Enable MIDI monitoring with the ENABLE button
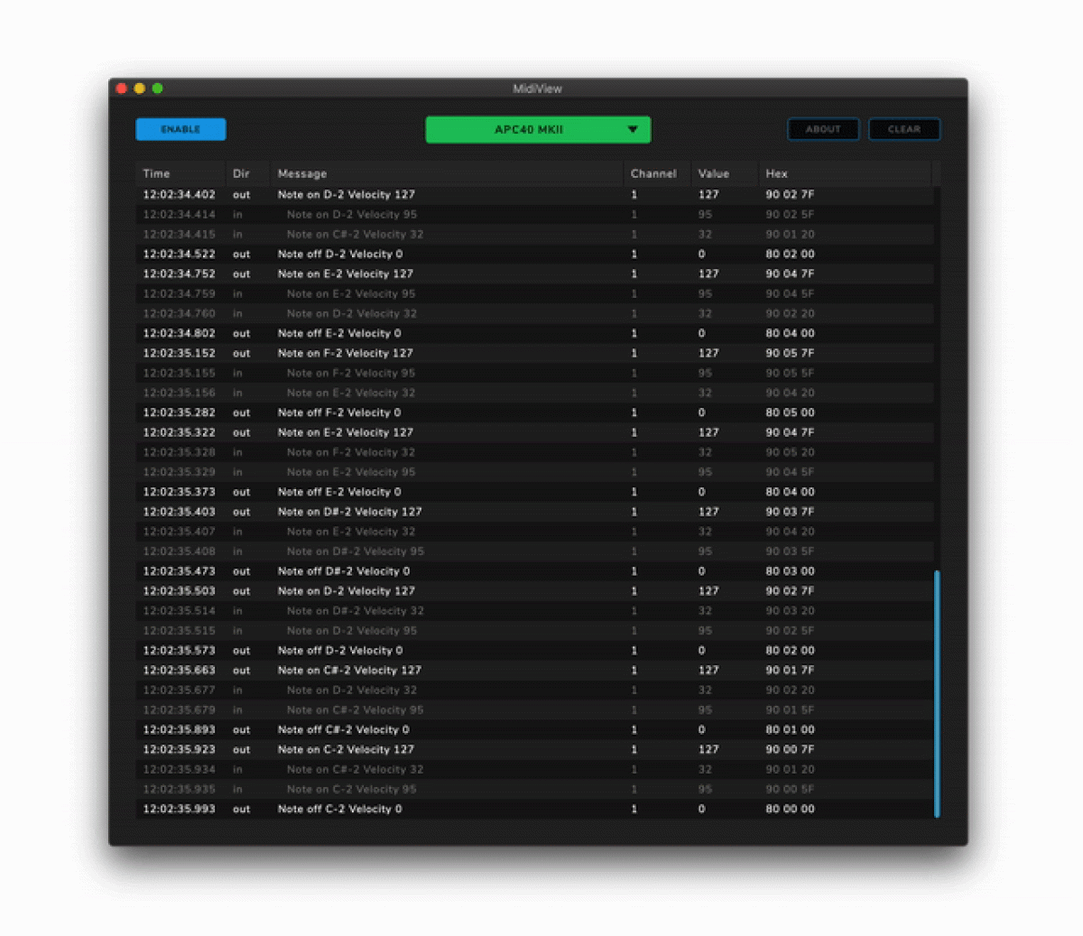 coord(180,129)
